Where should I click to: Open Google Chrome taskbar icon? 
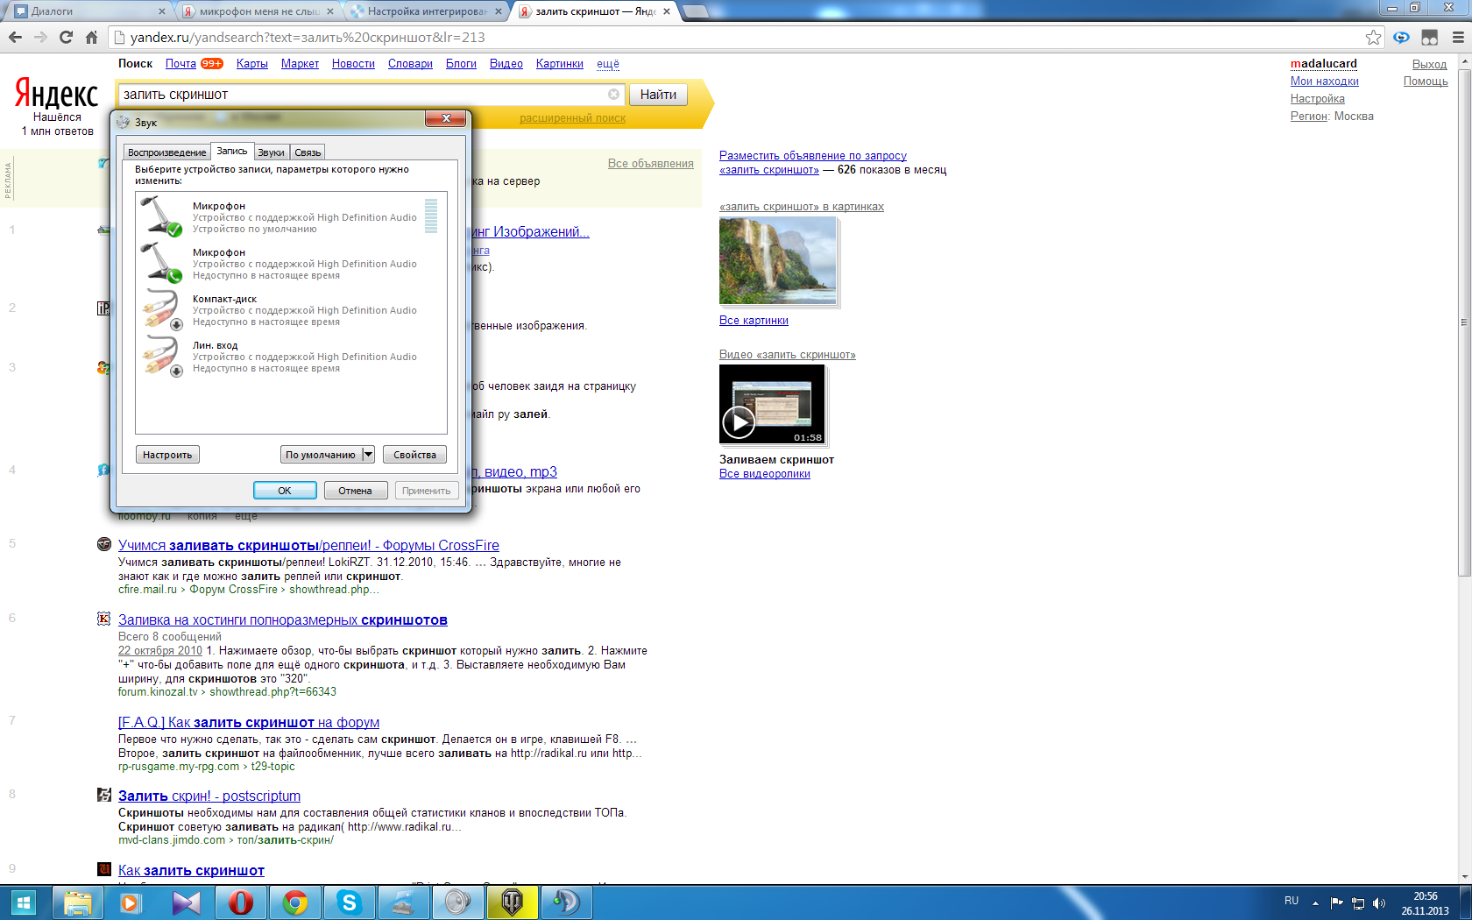point(295,902)
